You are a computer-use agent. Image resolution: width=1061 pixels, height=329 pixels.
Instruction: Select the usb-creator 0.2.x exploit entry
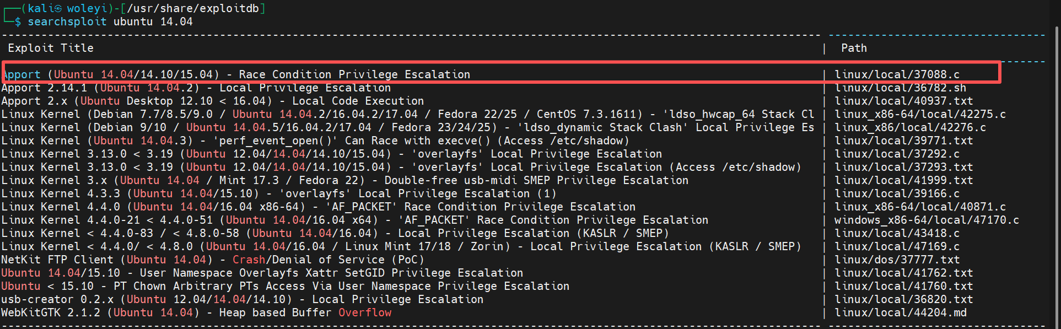242,300
